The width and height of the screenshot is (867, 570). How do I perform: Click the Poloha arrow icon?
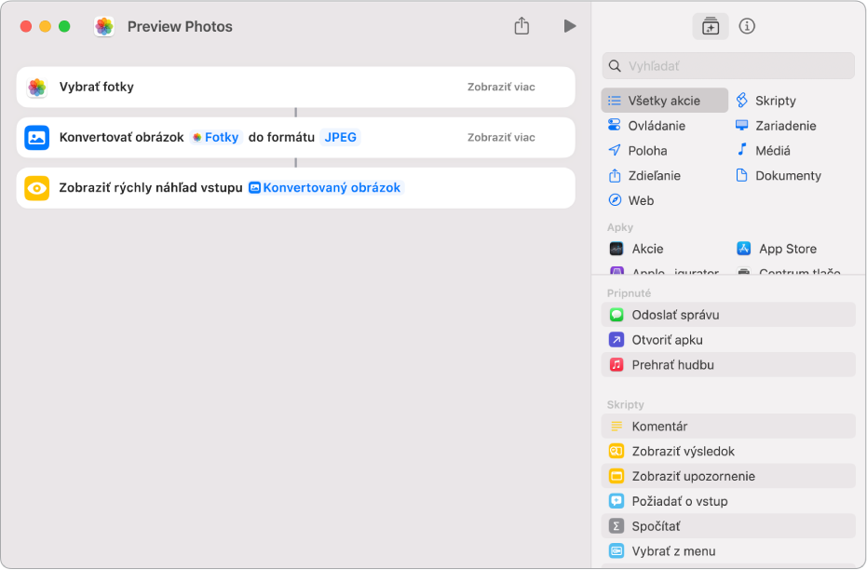(615, 150)
